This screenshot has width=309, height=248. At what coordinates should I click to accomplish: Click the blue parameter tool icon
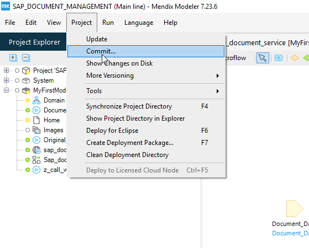point(279,58)
